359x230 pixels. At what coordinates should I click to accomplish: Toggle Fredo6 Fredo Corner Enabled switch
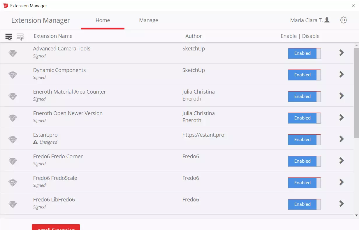[304, 161]
